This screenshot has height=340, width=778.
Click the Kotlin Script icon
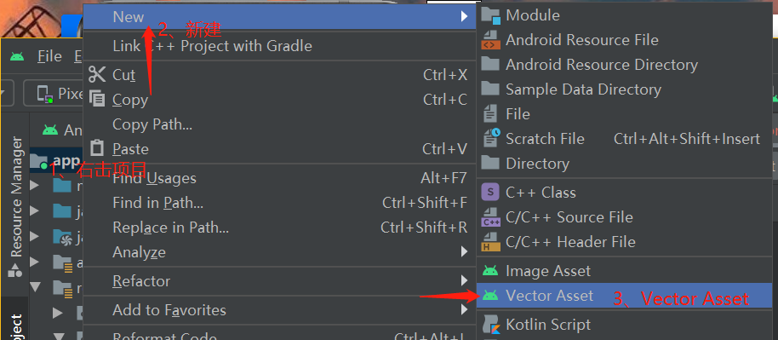[490, 325]
